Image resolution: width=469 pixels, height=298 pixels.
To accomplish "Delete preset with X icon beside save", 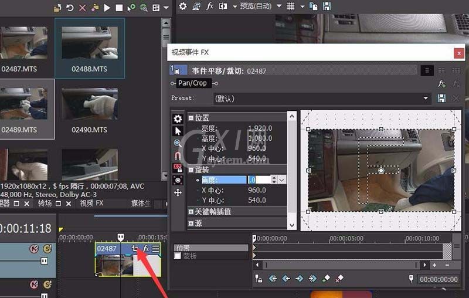I will click(456, 98).
